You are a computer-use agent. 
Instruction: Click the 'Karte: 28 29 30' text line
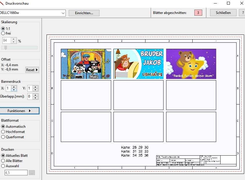pyautogui.click(x=135, y=147)
